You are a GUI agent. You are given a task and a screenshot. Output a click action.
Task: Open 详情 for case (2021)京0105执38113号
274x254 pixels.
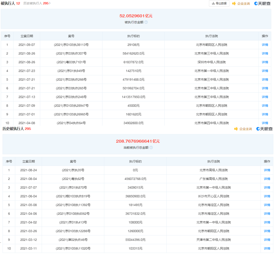click(265, 45)
